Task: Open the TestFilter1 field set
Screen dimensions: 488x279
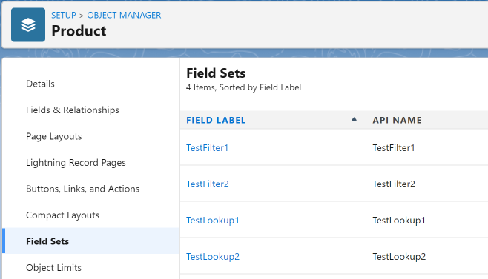Action: [207, 147]
